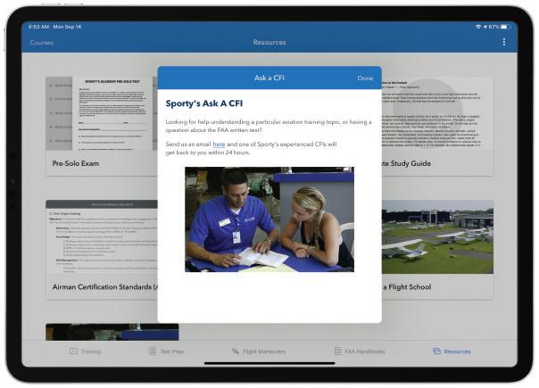Open the Flight School airport photo card
Viewport: 539px width, 388px height.
pos(437,236)
